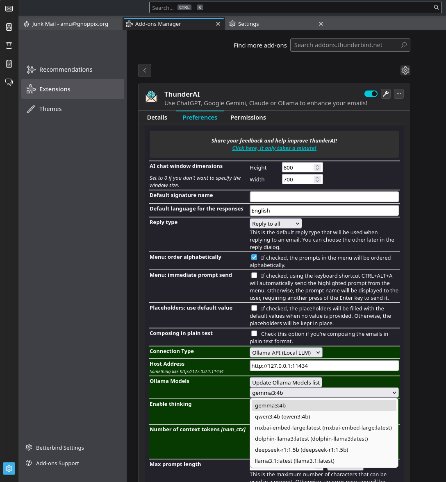Open the Address Book sidebar icon
The width and height of the screenshot is (446, 482).
9,27
